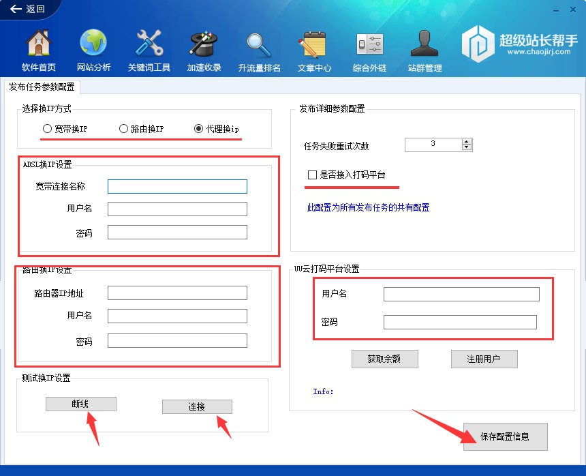Click the 注册用户 button
This screenshot has height=476, width=586.
tap(484, 359)
